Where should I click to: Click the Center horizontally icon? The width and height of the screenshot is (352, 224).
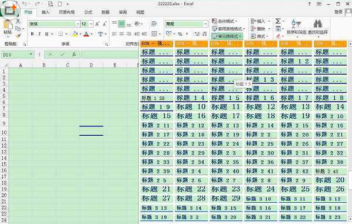(122, 34)
